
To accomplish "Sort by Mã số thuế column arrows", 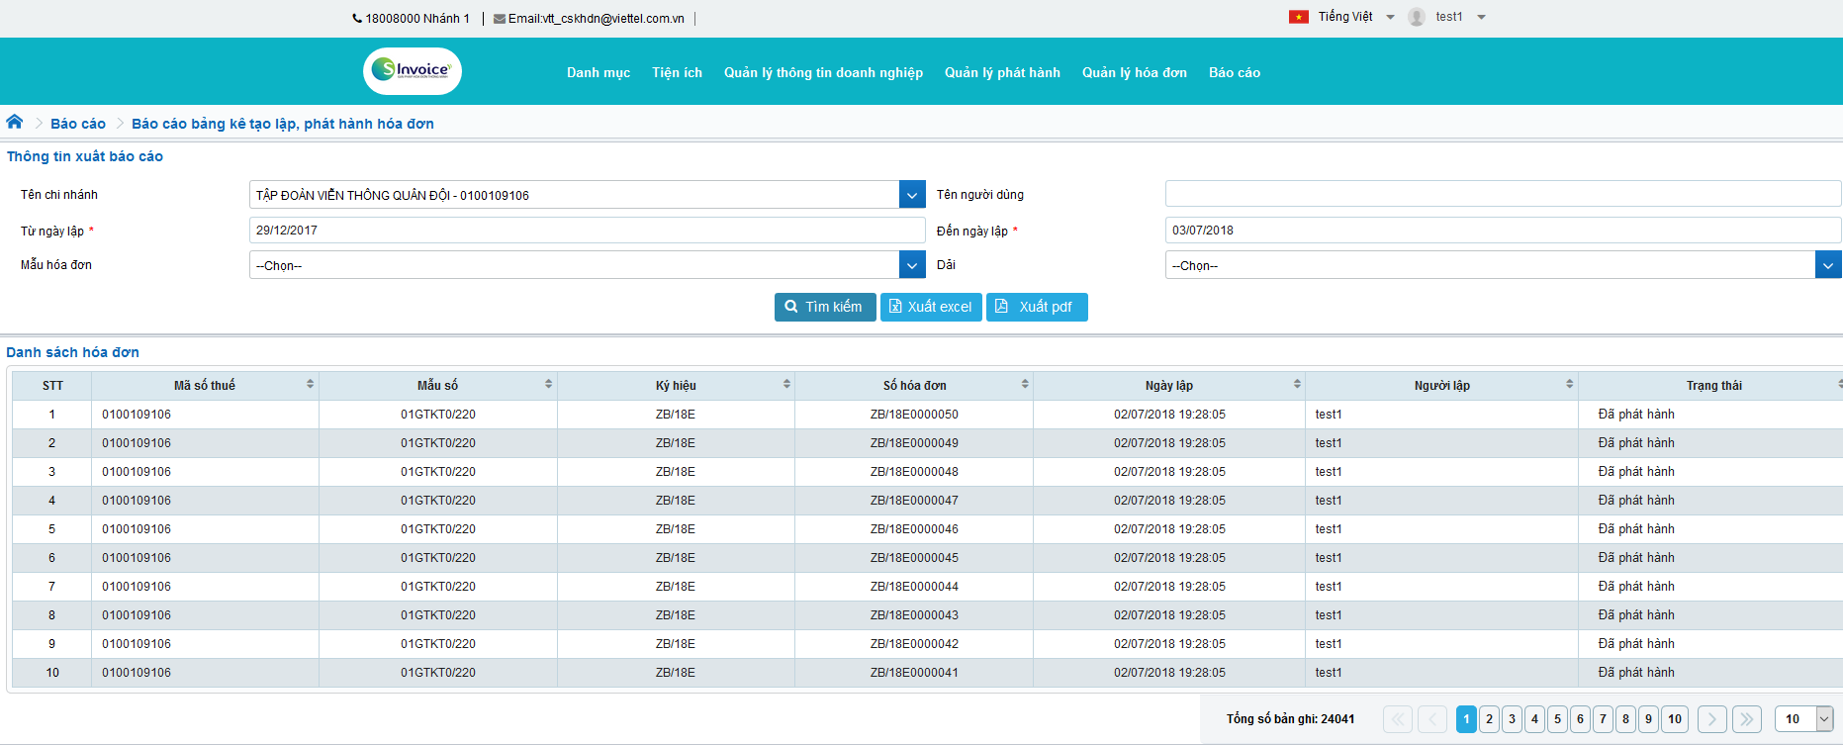I will 310,384.
